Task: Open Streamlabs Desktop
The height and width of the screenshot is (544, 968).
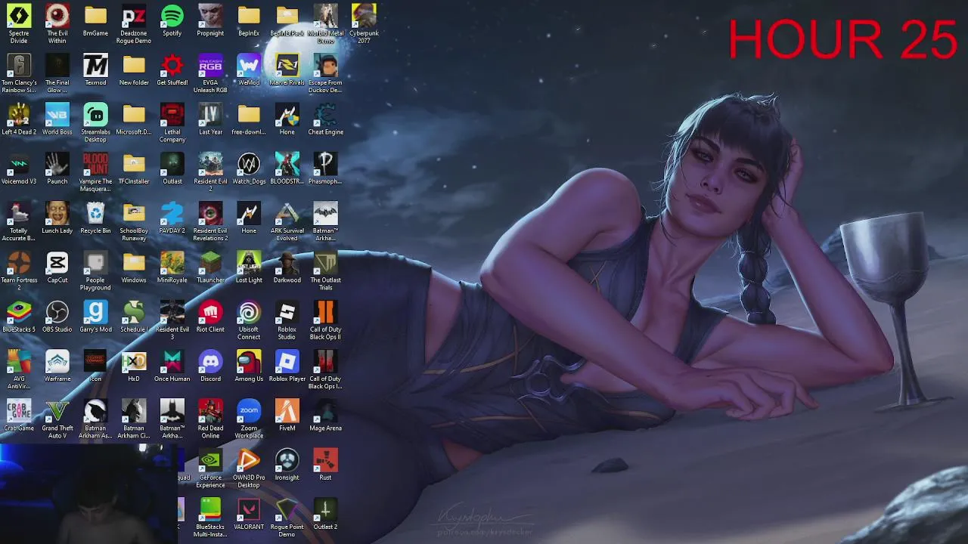Action: [x=95, y=115]
